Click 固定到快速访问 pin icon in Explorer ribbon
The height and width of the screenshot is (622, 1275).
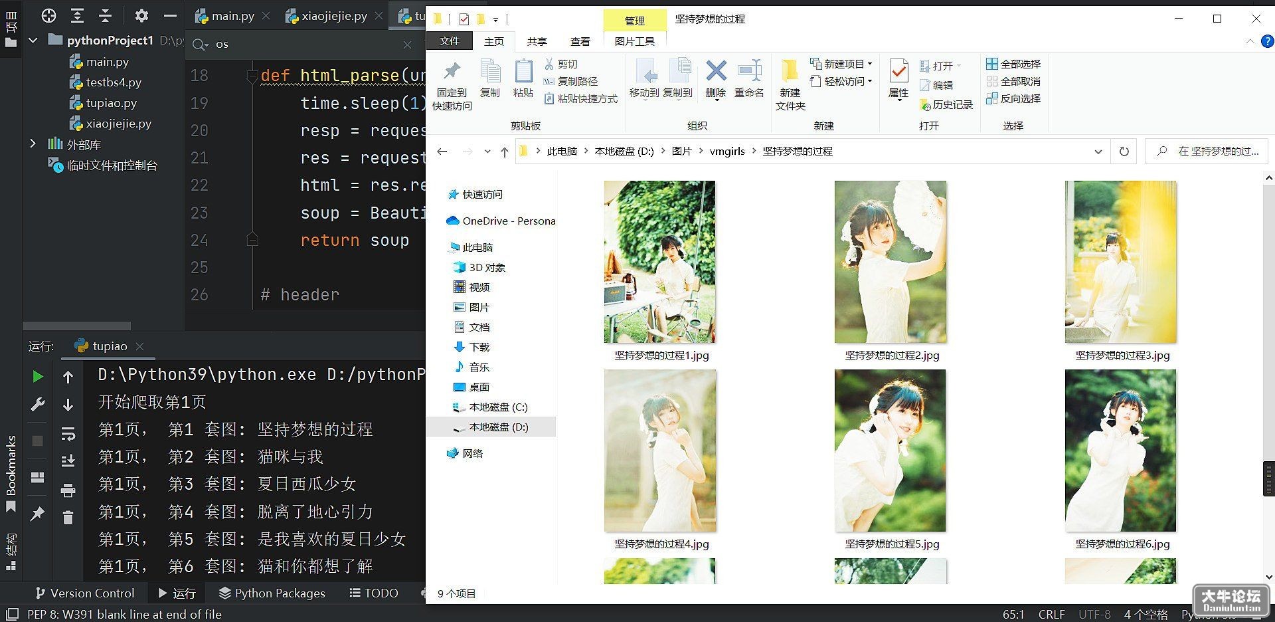point(452,71)
